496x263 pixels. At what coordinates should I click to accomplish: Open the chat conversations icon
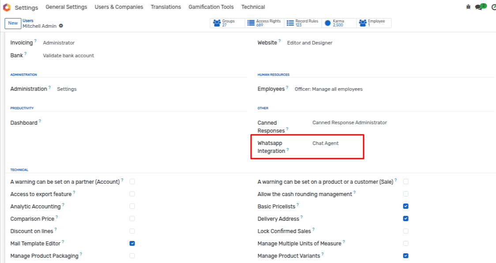coord(479,7)
